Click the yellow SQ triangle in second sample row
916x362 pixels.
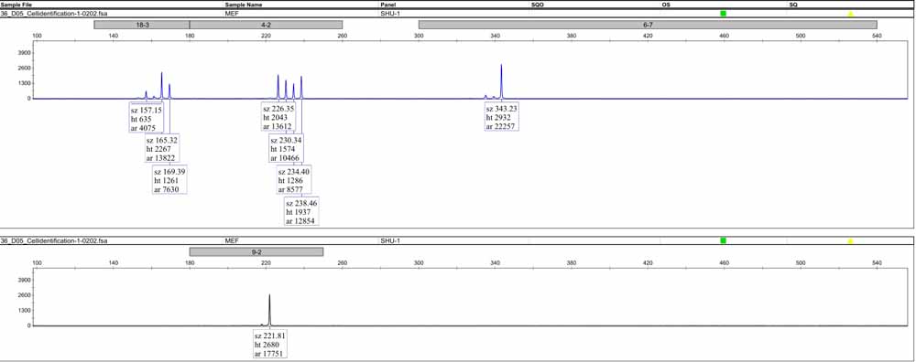pyautogui.click(x=851, y=240)
